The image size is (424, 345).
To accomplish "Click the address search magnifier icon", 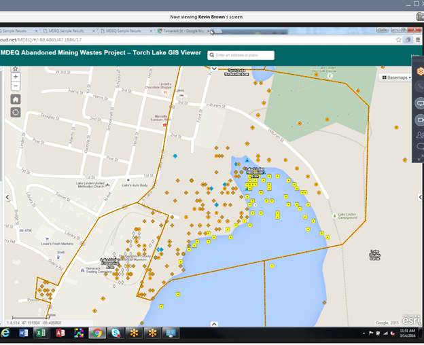I will (x=212, y=55).
